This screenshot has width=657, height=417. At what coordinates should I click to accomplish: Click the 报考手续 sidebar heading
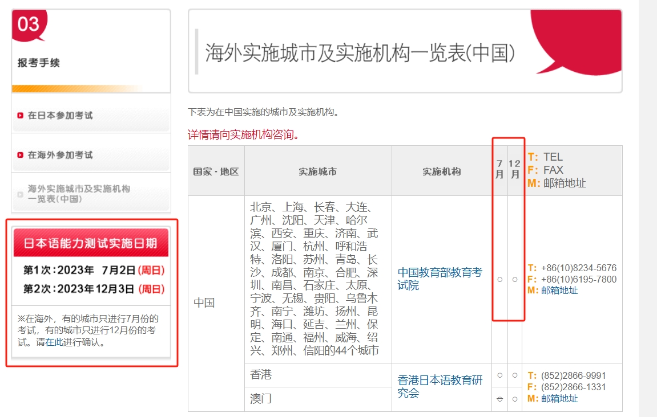[x=39, y=63]
